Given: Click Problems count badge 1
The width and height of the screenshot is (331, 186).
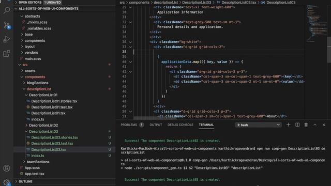Looking at the screenshot, I should click(142, 125).
